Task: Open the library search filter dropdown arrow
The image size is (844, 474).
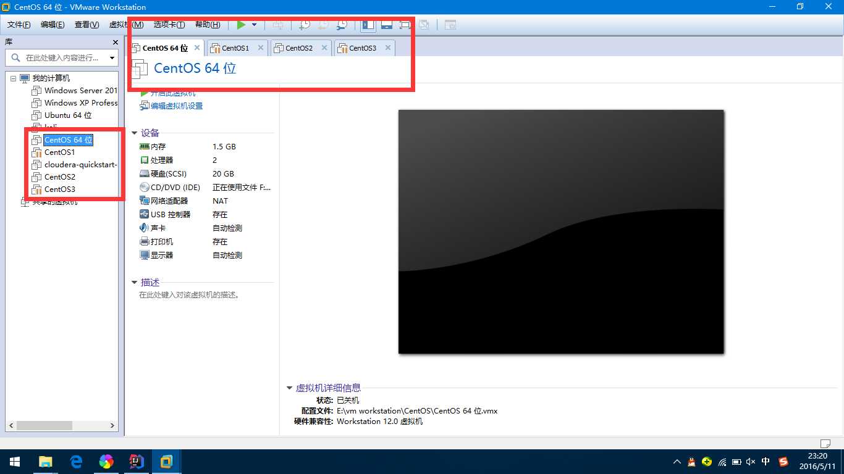Action: [x=112, y=58]
